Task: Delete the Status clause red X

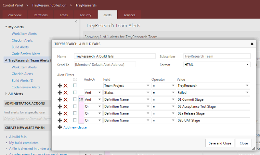Action: pyautogui.click(x=66, y=93)
